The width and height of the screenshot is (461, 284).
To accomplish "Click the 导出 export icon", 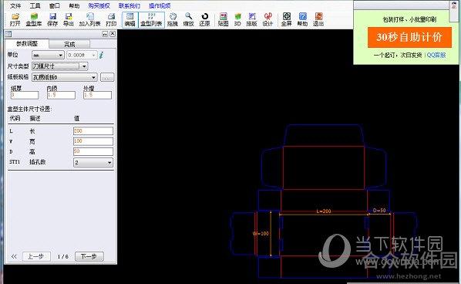I will click(x=69, y=19).
